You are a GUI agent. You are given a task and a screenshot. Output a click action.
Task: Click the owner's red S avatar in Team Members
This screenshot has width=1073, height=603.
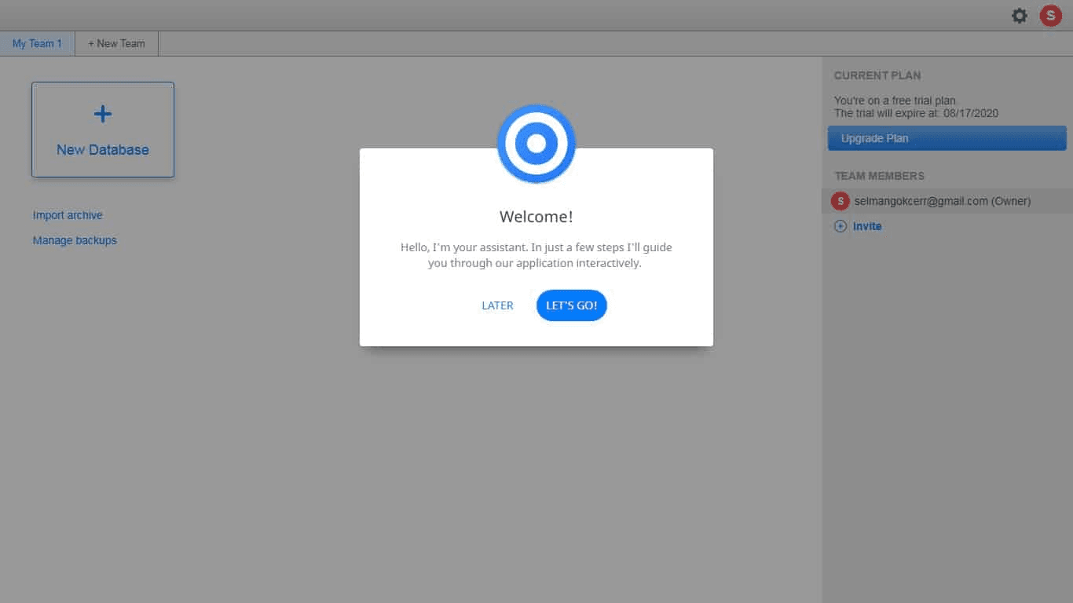point(840,201)
